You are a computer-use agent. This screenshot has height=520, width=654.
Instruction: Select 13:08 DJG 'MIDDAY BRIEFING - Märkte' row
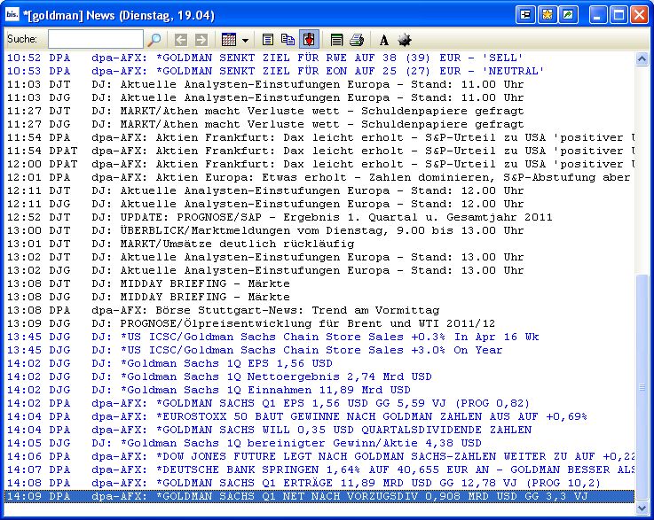click(320, 298)
